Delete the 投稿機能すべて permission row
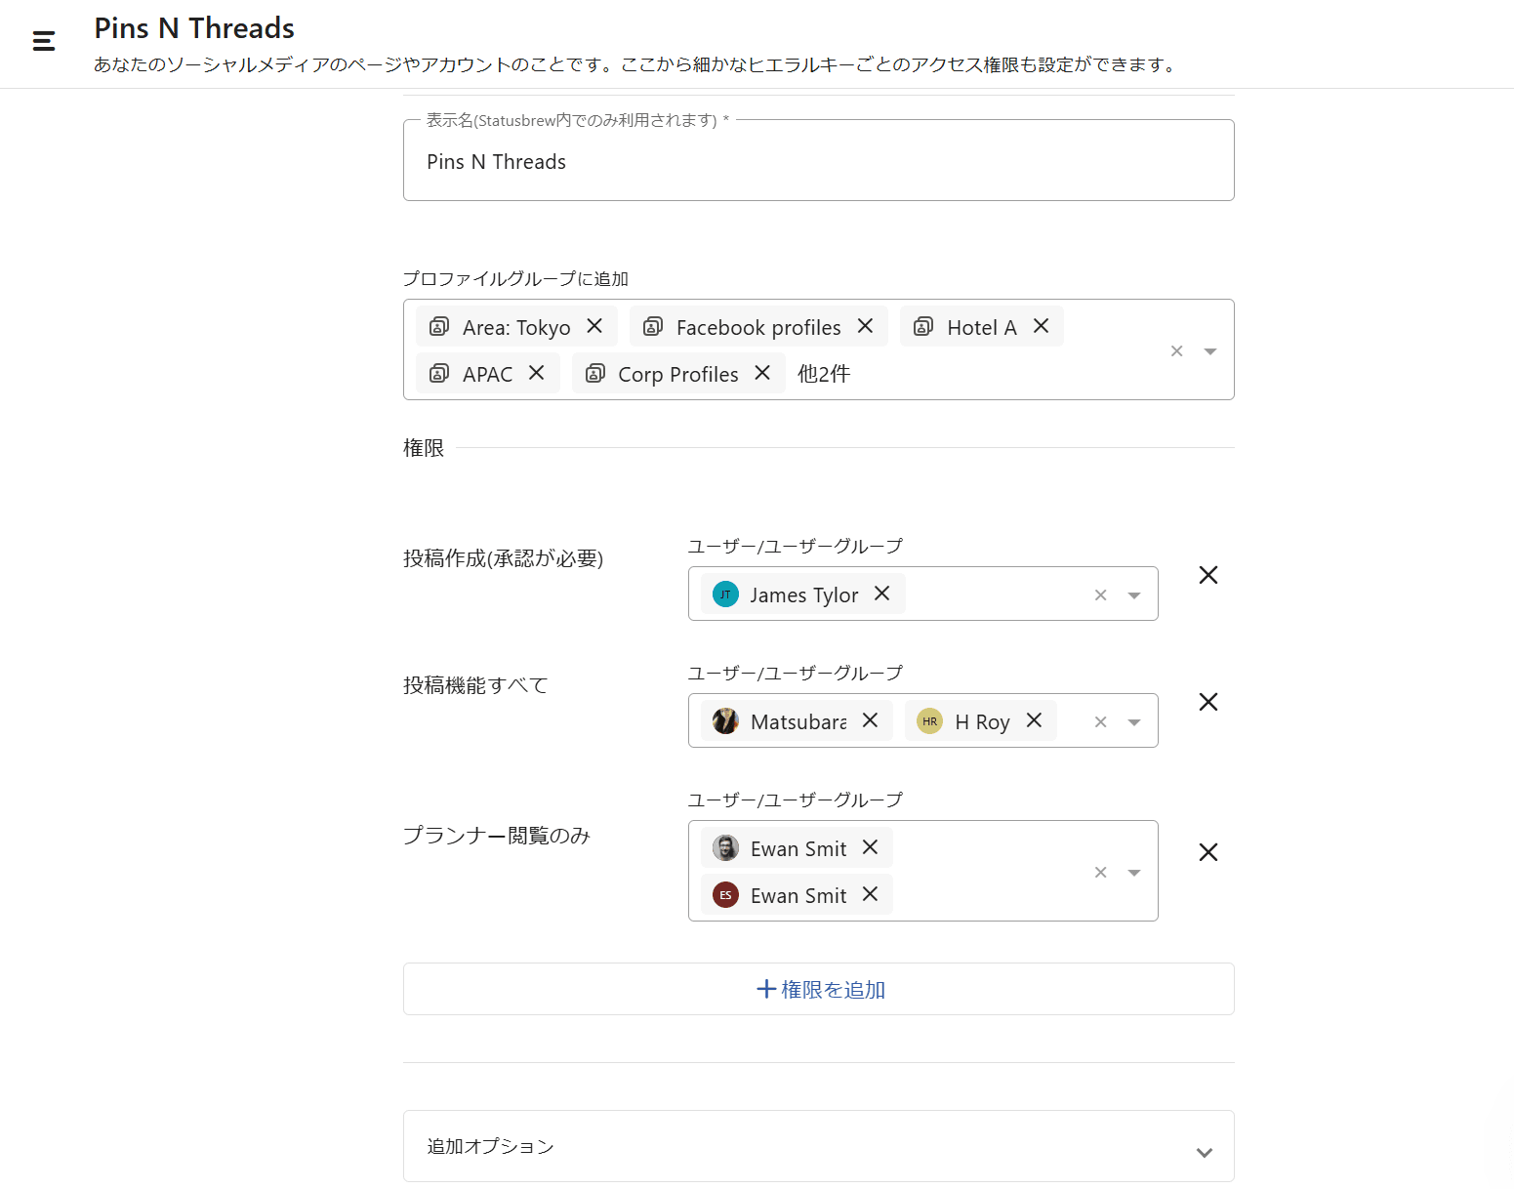Image resolution: width=1514 pixels, height=1189 pixels. click(x=1207, y=703)
